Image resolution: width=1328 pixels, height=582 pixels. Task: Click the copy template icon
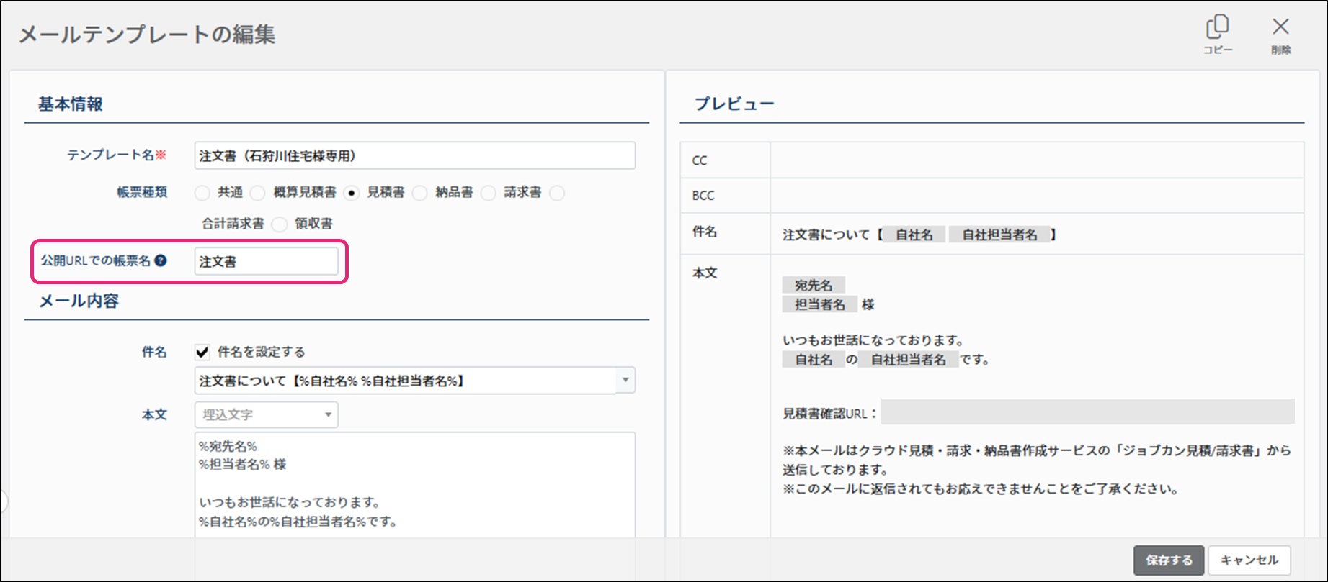point(1217,29)
